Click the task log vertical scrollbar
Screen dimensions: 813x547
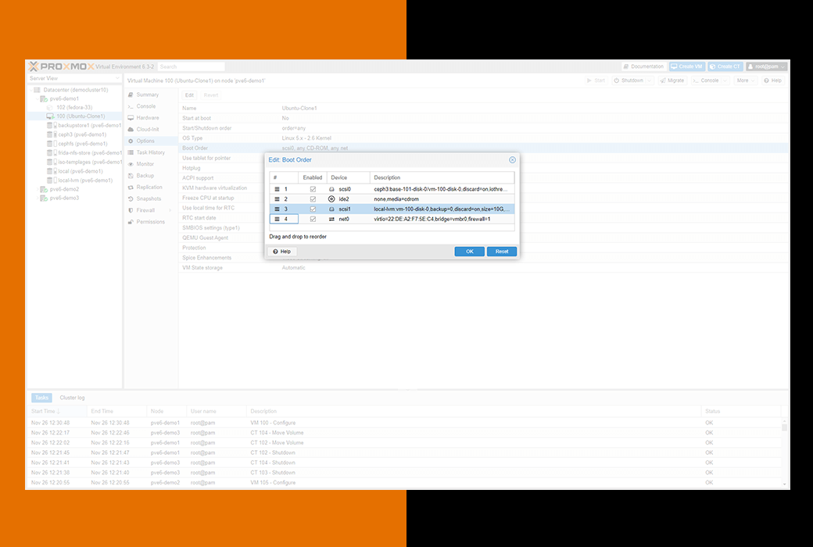784,452
